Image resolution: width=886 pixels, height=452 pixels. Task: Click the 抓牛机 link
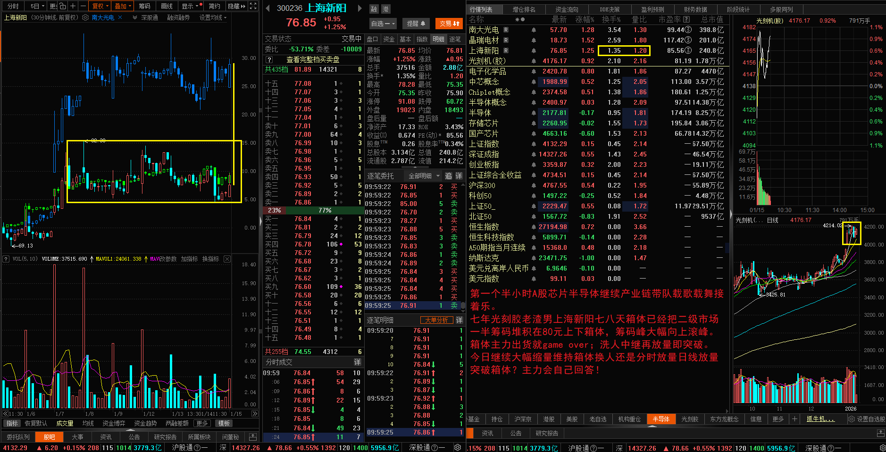[x=820, y=419]
